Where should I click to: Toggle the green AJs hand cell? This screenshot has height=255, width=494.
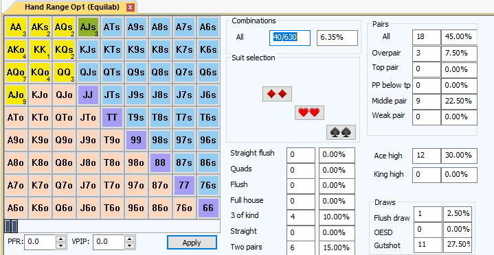(x=88, y=27)
